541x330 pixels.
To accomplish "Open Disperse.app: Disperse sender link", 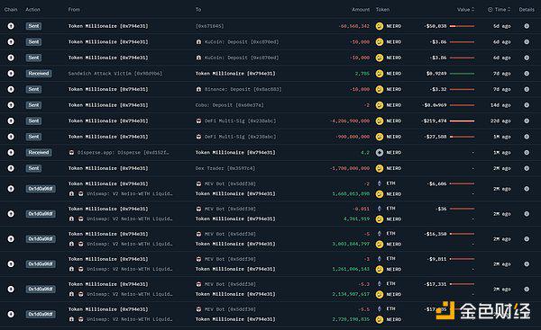I will point(124,153).
